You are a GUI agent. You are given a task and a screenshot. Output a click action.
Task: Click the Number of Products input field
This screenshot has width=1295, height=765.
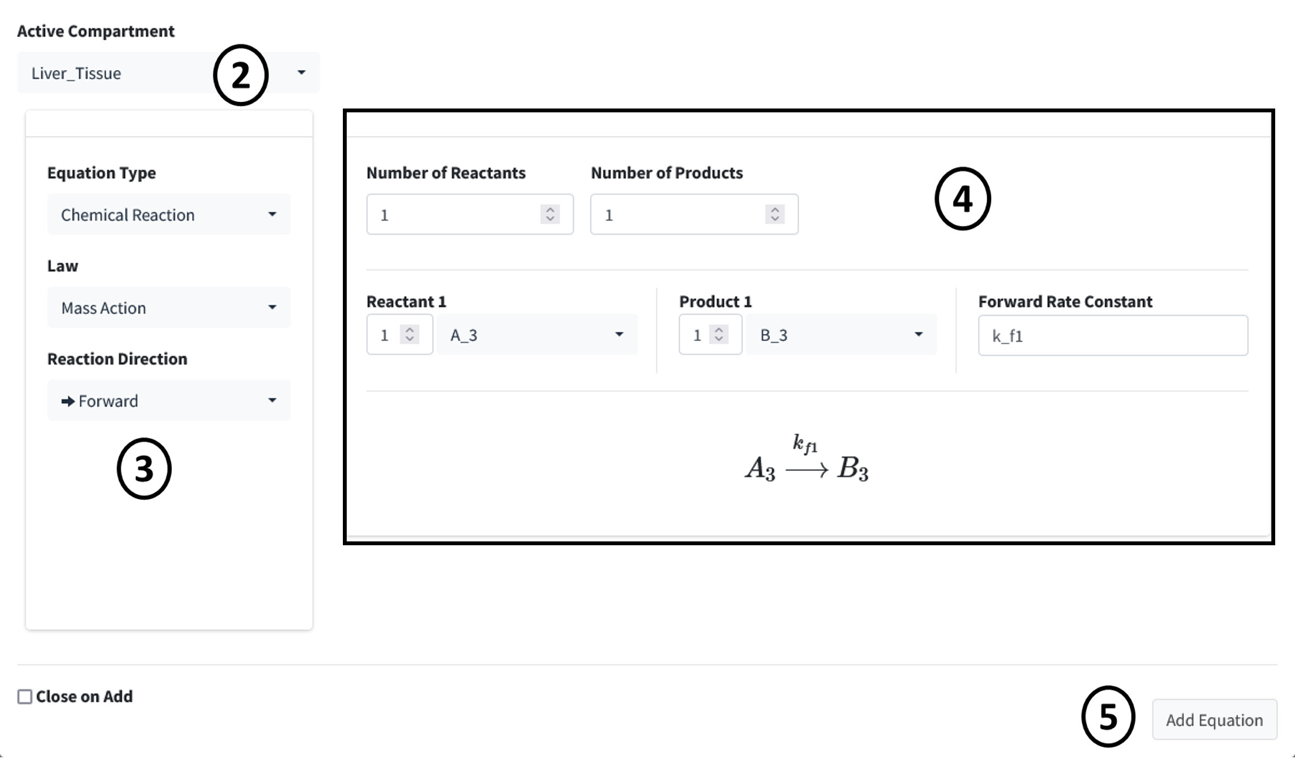pos(694,214)
